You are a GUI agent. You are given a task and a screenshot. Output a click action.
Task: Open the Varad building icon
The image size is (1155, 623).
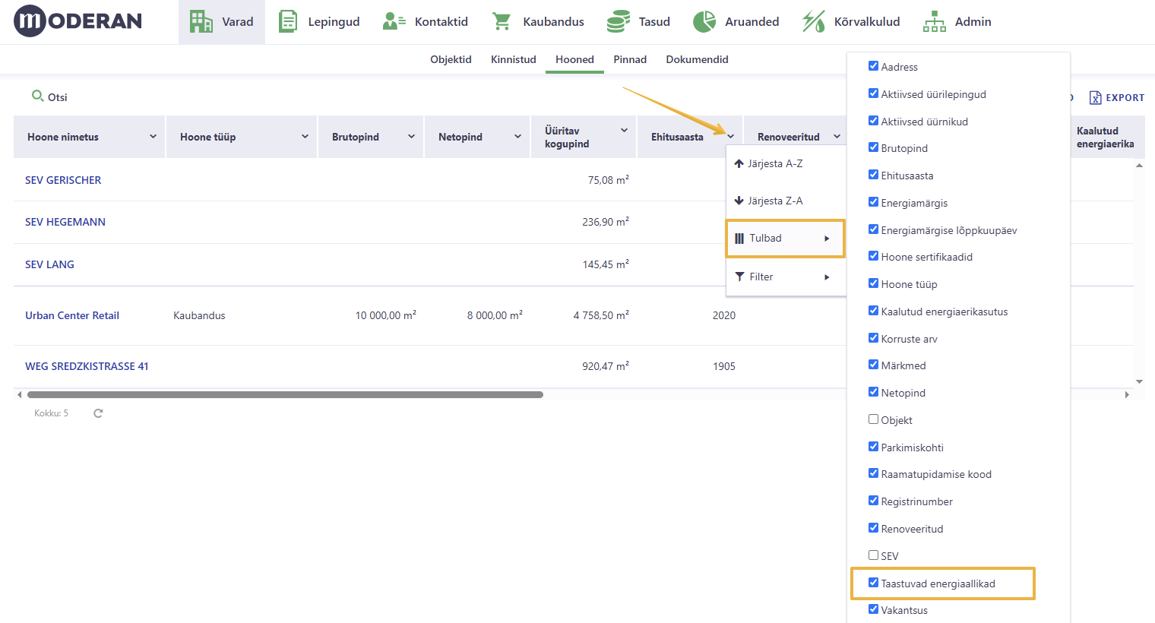tap(201, 21)
